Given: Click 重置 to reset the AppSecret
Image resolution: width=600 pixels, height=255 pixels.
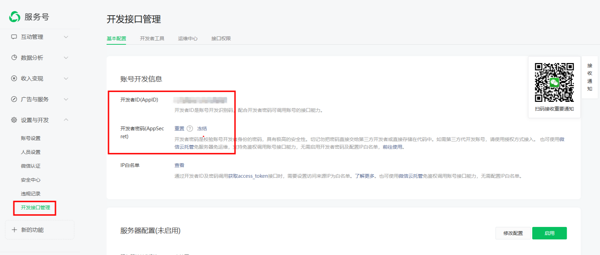Looking at the screenshot, I should tap(179, 129).
